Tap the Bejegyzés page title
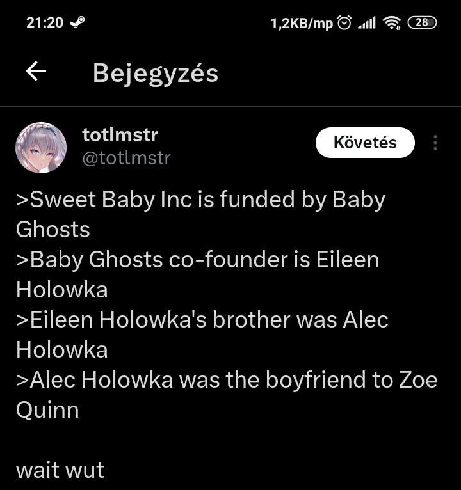 [156, 74]
